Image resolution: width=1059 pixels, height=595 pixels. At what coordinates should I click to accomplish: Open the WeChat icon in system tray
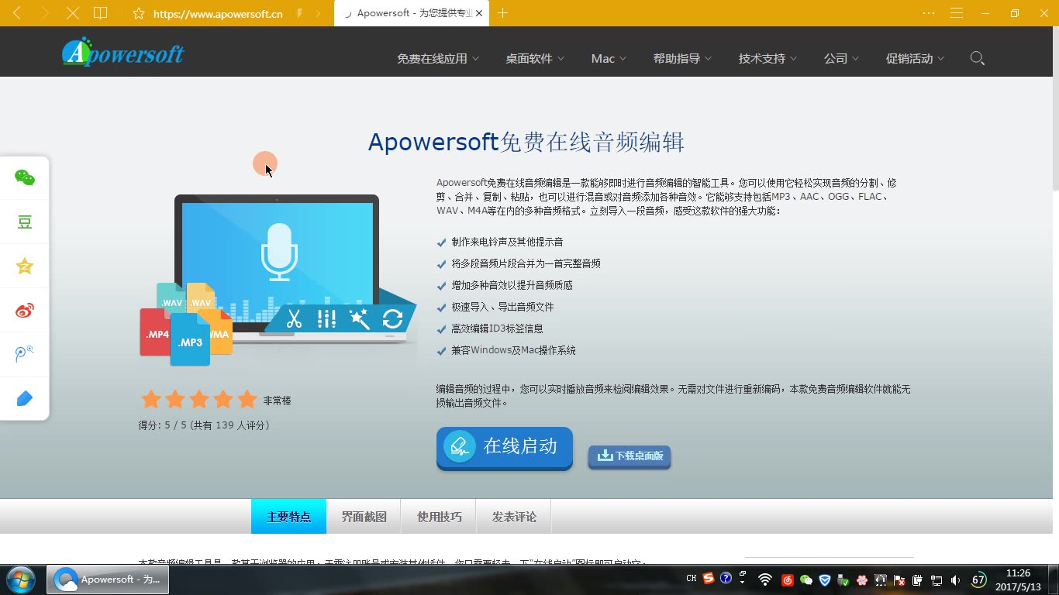(x=805, y=580)
